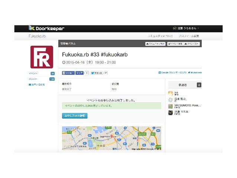The width and height of the screenshot is (237, 178).
Task: Click the event title Fukuoka.rb #33 #fukuokarb
Action: [x=95, y=55]
